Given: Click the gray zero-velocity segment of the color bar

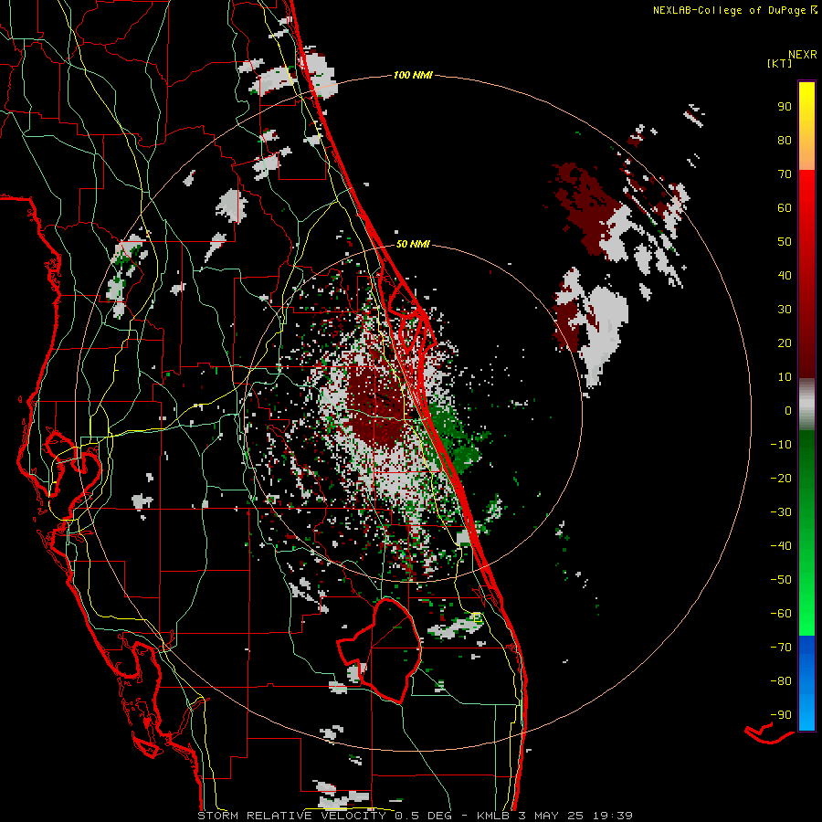Looking at the screenshot, I should [x=806, y=405].
